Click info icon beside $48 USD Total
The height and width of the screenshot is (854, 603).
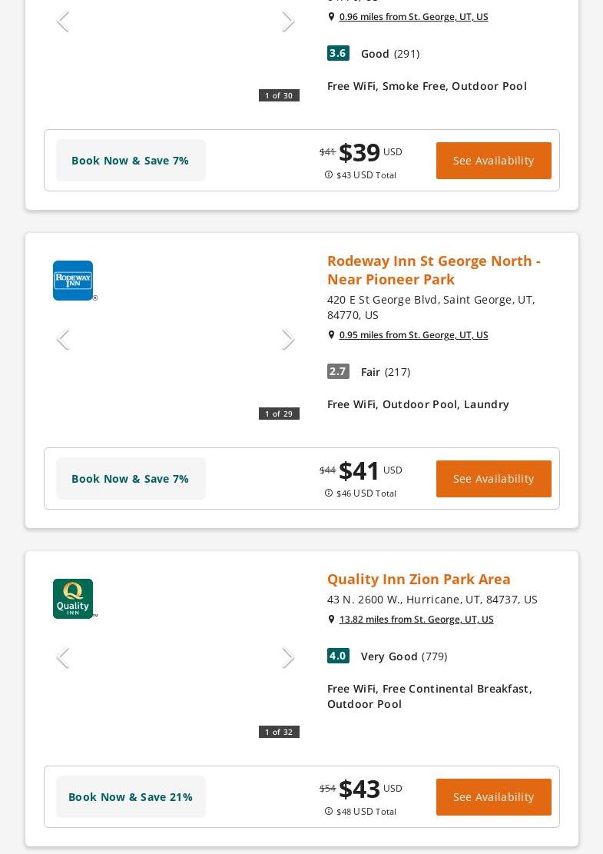pyautogui.click(x=329, y=811)
